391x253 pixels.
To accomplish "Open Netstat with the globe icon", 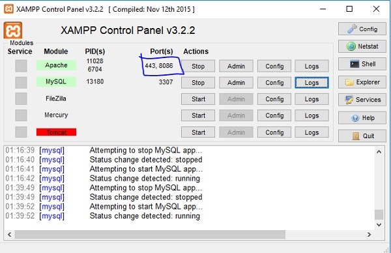I will click(362, 46).
